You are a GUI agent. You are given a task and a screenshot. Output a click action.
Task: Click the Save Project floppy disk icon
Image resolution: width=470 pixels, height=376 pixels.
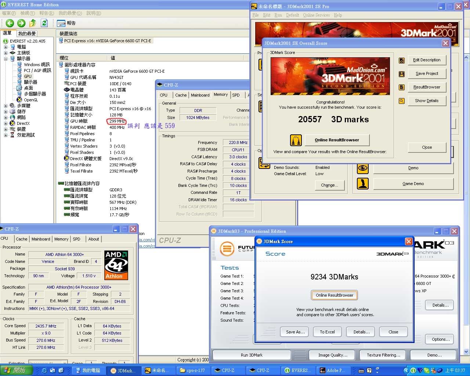[x=402, y=74]
